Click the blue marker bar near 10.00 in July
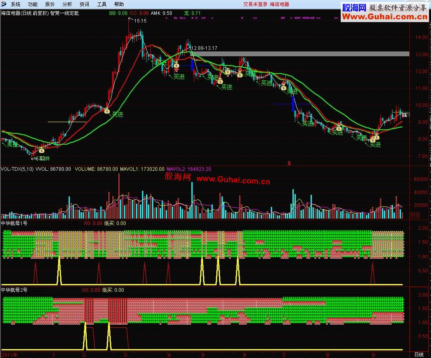The width and height of the screenshot is (431, 358). point(293,104)
